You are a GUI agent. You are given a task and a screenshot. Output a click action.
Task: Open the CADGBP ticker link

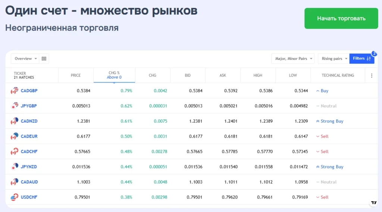pyautogui.click(x=29, y=90)
